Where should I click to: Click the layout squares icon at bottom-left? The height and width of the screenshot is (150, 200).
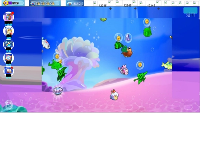9,105
